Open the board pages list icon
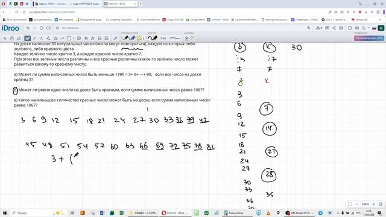386x217 pixels. coord(57,28)
